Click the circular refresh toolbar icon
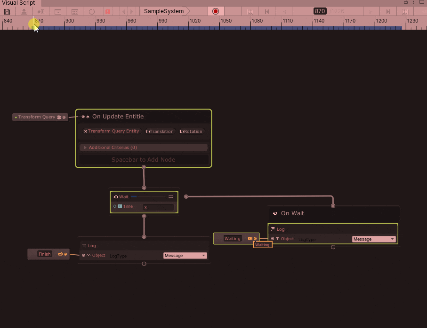 point(92,12)
